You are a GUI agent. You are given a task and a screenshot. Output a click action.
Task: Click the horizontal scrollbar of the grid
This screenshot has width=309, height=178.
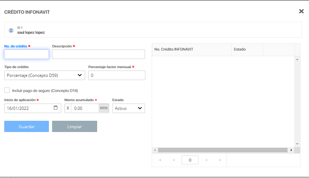[222, 150]
